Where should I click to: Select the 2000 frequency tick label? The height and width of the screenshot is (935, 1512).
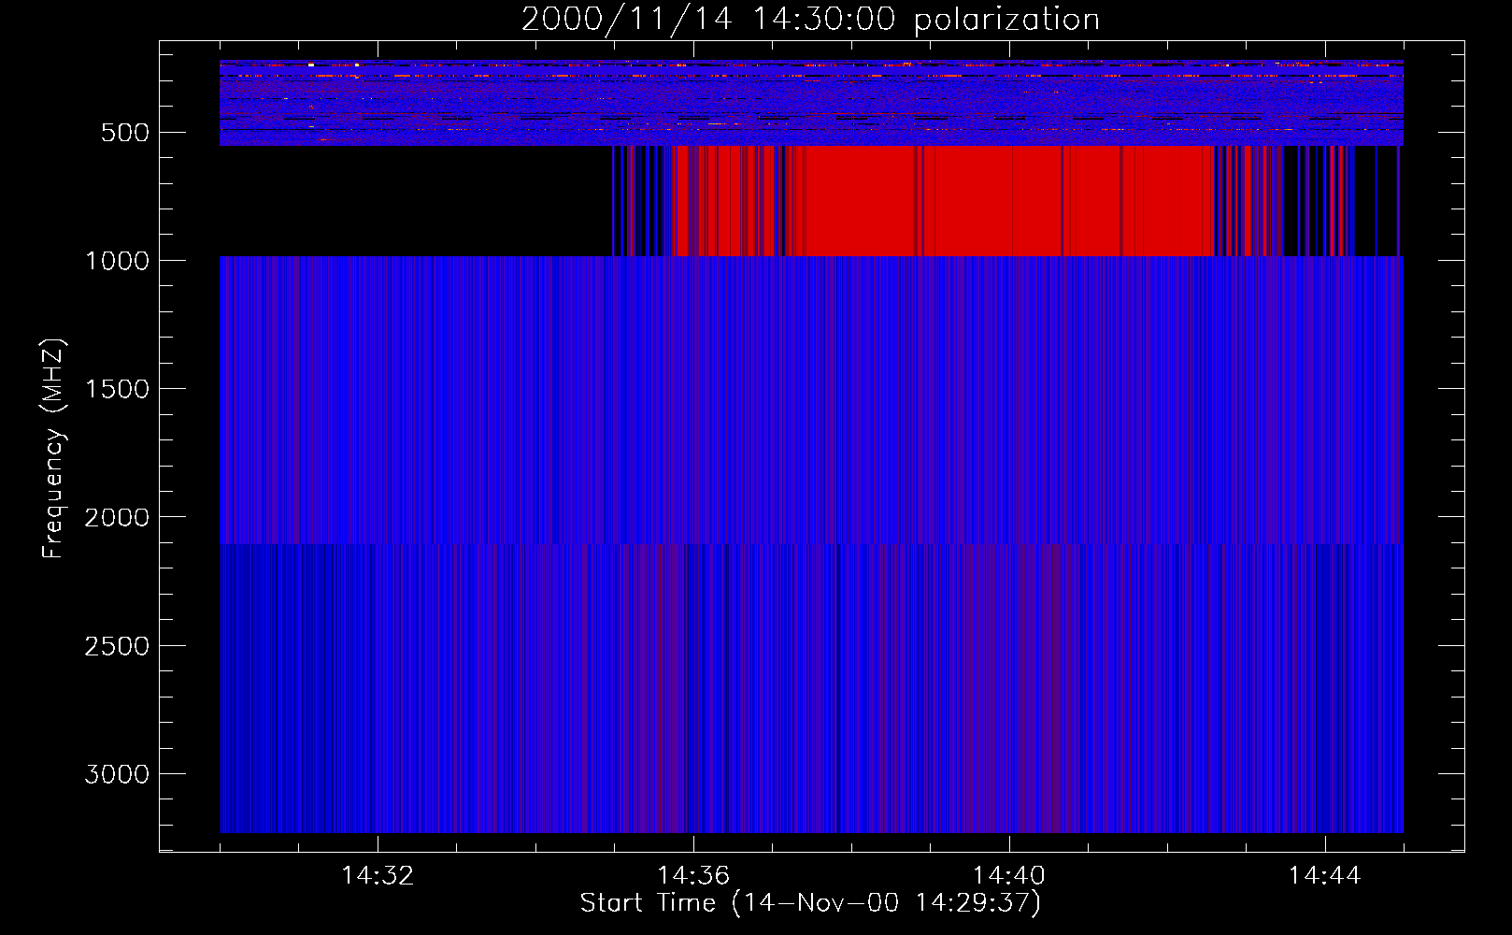117,517
